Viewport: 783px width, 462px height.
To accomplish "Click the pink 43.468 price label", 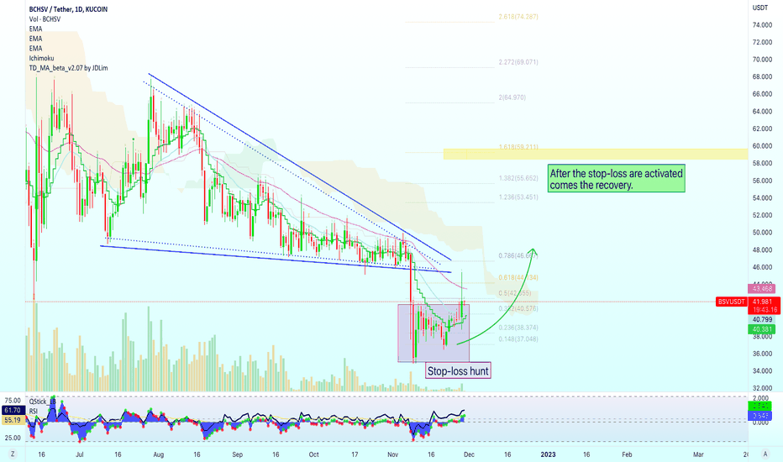I will (762, 288).
